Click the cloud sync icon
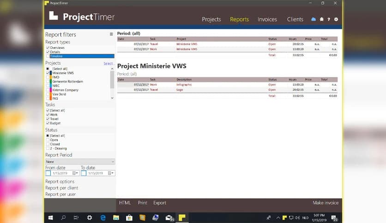Screen dimensions: 386x223 (x=314, y=19)
